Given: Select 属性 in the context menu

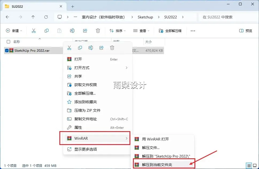Looking at the screenshot, I should pyautogui.click(x=98, y=127).
